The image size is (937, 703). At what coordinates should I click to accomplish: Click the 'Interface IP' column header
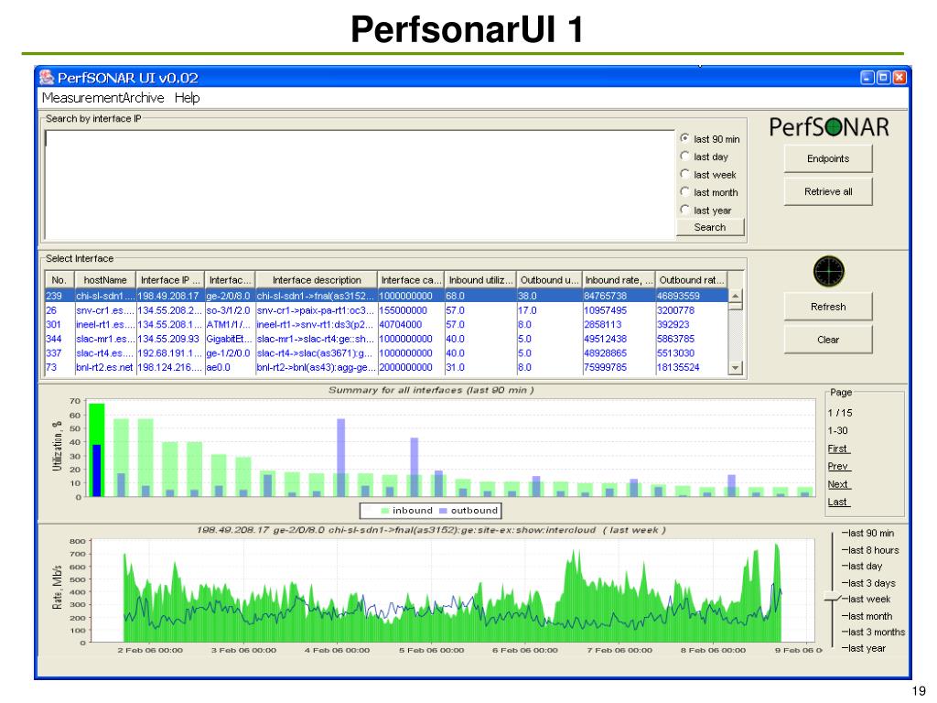[x=169, y=280]
